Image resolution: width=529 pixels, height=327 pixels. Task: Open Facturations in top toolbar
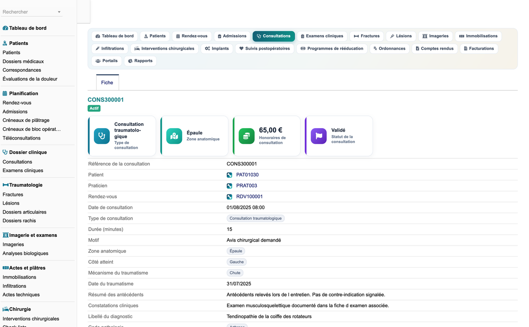(x=479, y=48)
